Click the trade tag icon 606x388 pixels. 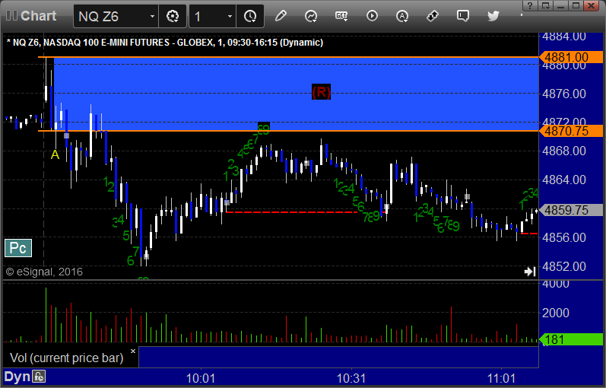[x=433, y=16]
